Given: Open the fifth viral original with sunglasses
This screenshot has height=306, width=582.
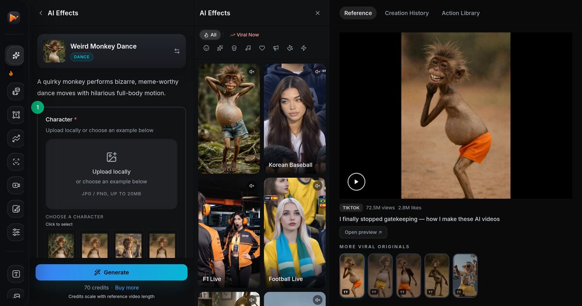Looking at the screenshot, I should 465,275.
